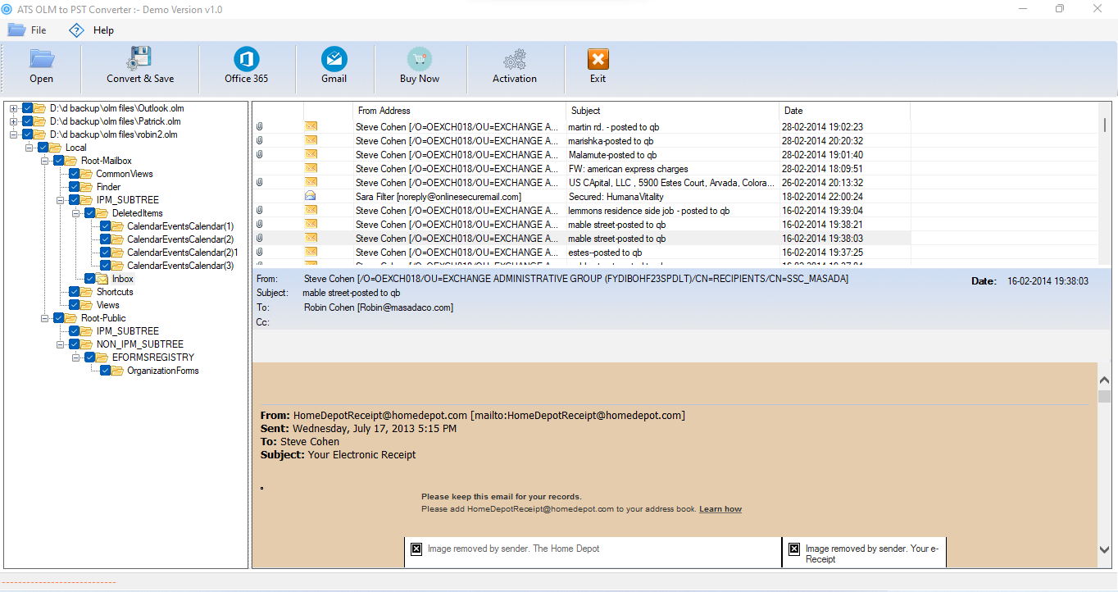Click the Learn how link

point(720,509)
